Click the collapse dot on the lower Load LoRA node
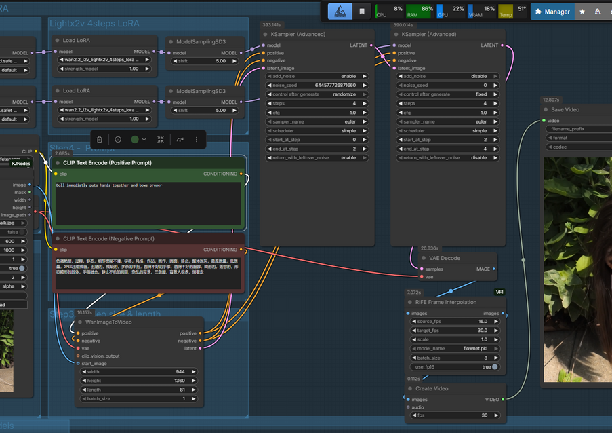Viewport: 612px width, 433px height. tap(58, 91)
